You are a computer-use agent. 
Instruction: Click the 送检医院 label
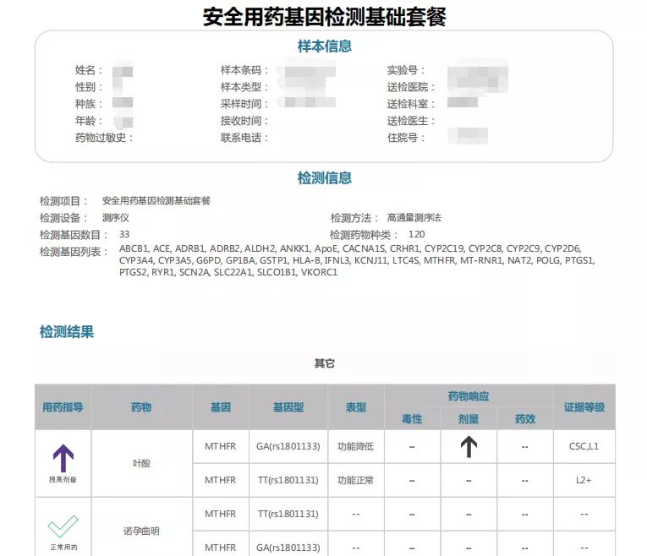point(411,87)
